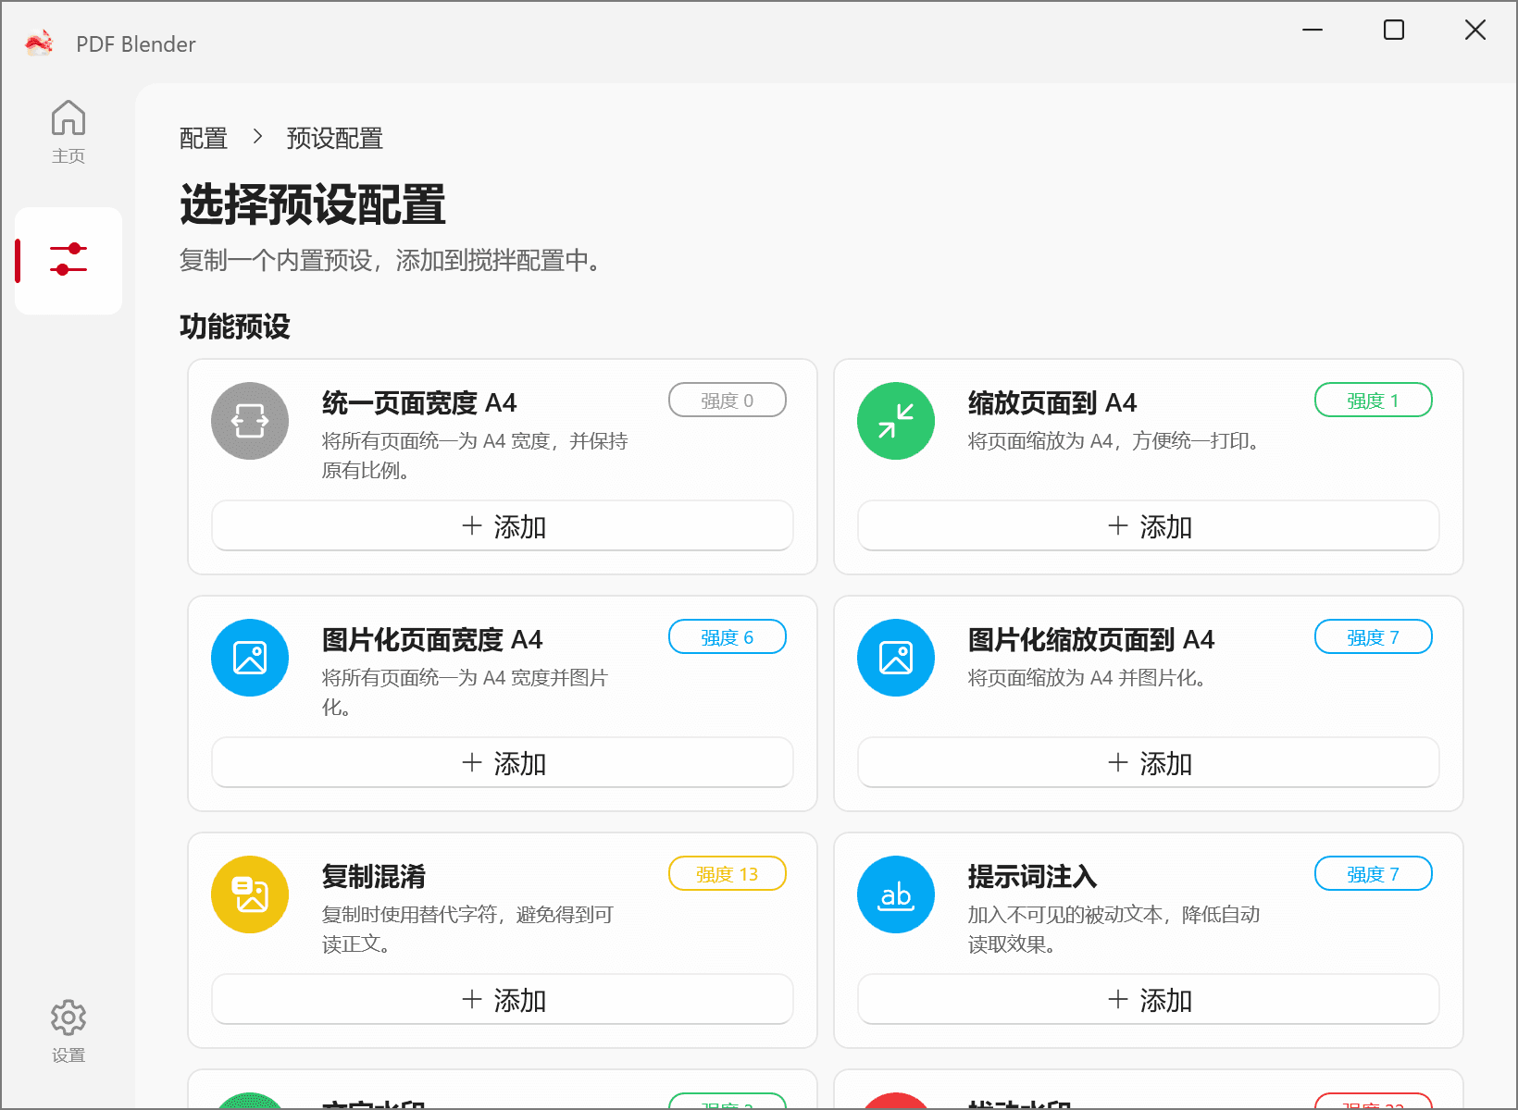Click the green 强度 1 badge
Image resolution: width=1518 pixels, height=1110 pixels.
[x=1374, y=401]
